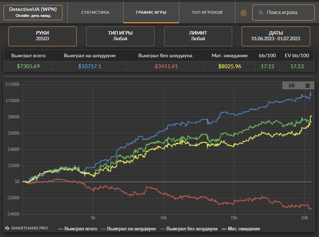Click the 15k x-axis label
This screenshot has width=319, height=237.
pyautogui.click(x=234, y=218)
